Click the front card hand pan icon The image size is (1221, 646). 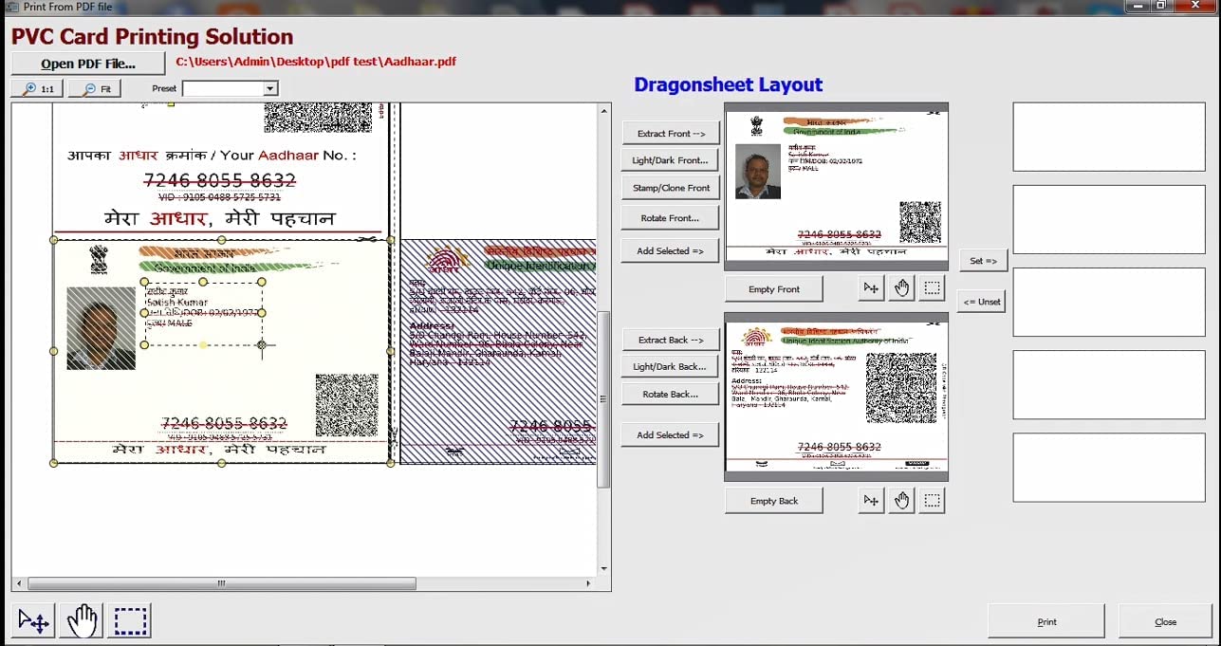tap(901, 288)
